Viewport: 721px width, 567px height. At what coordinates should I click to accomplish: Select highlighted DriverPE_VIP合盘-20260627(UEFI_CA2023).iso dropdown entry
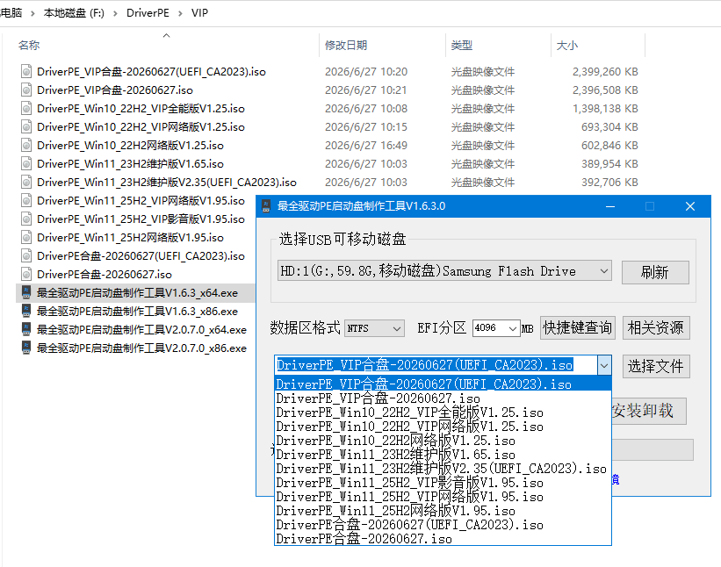(443, 384)
